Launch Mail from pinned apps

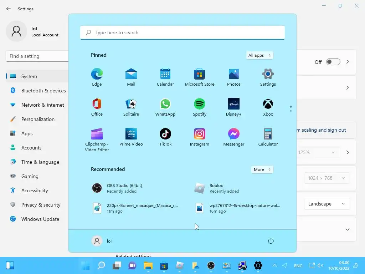(131, 77)
